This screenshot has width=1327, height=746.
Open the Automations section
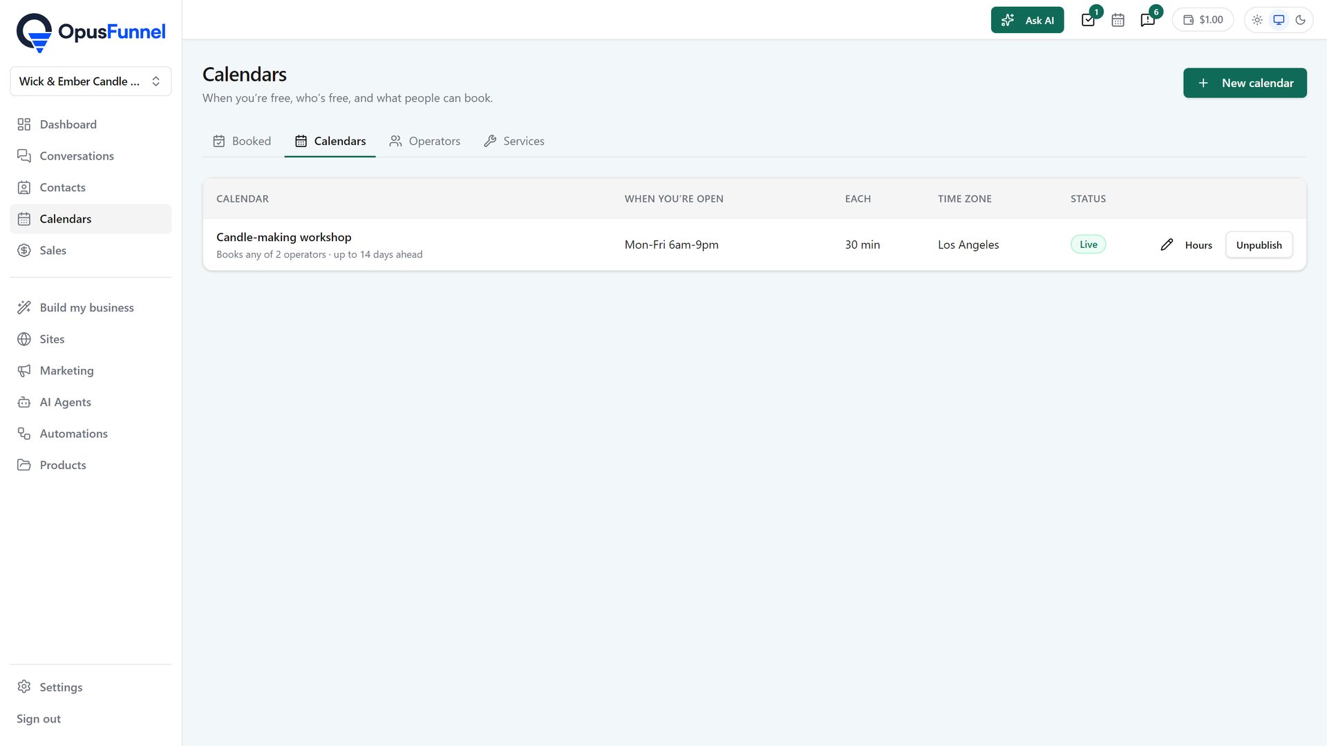click(91, 434)
